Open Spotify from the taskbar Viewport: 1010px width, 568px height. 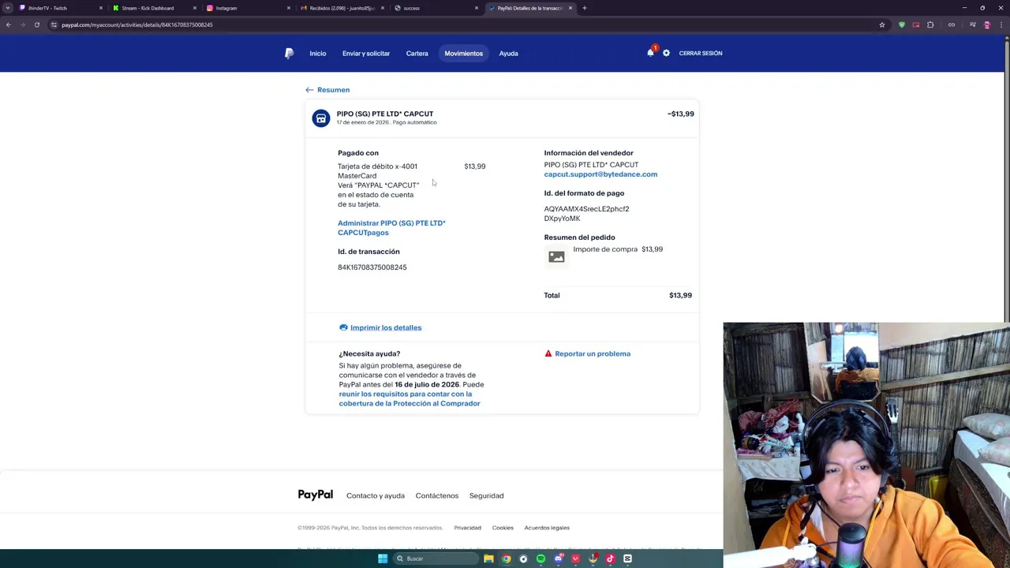pos(541,559)
